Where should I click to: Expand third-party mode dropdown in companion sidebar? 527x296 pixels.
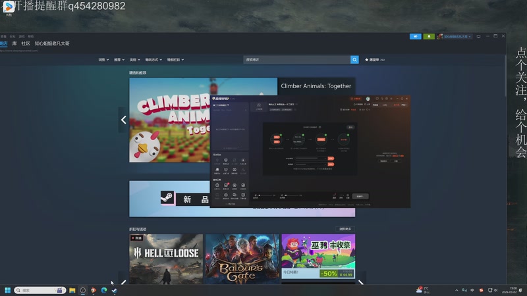point(221,105)
